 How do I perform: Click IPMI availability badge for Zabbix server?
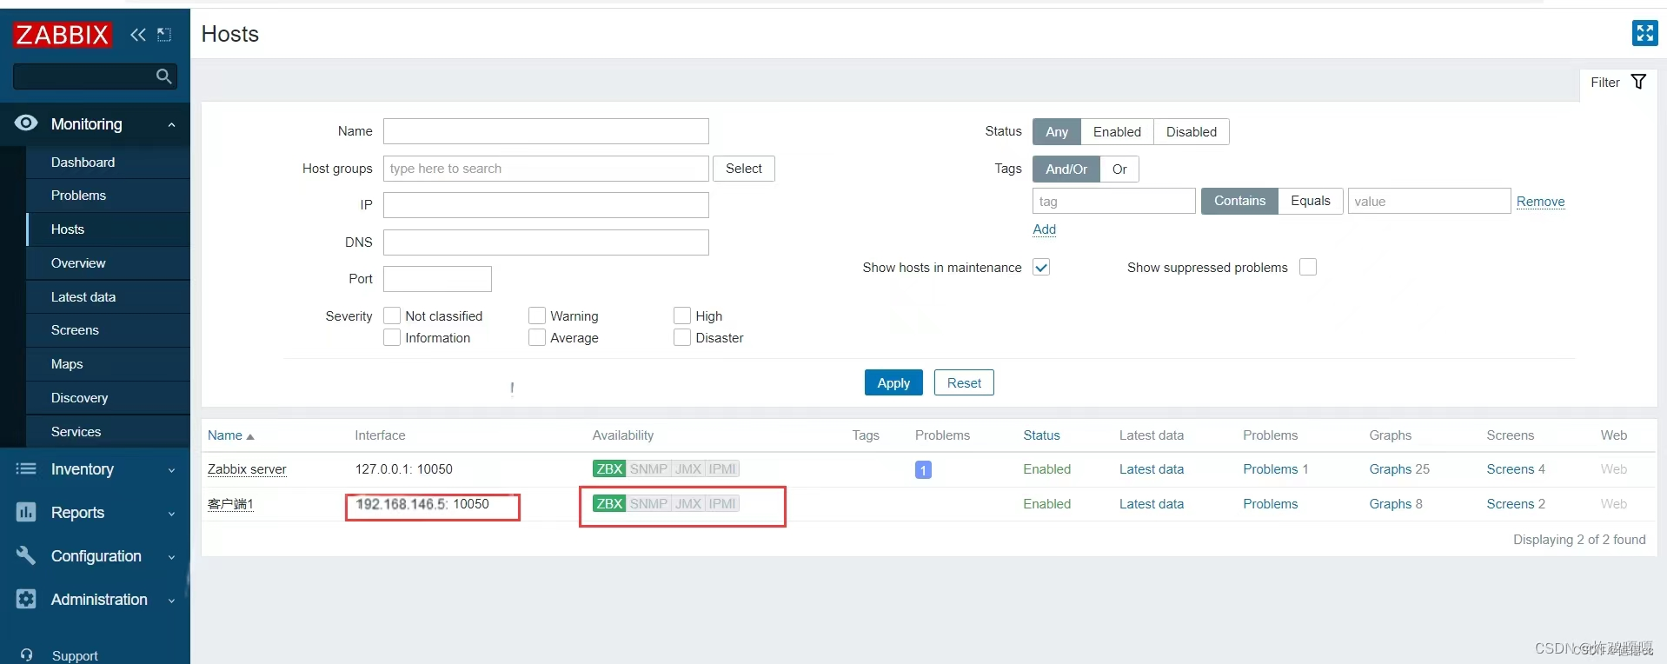pos(722,469)
